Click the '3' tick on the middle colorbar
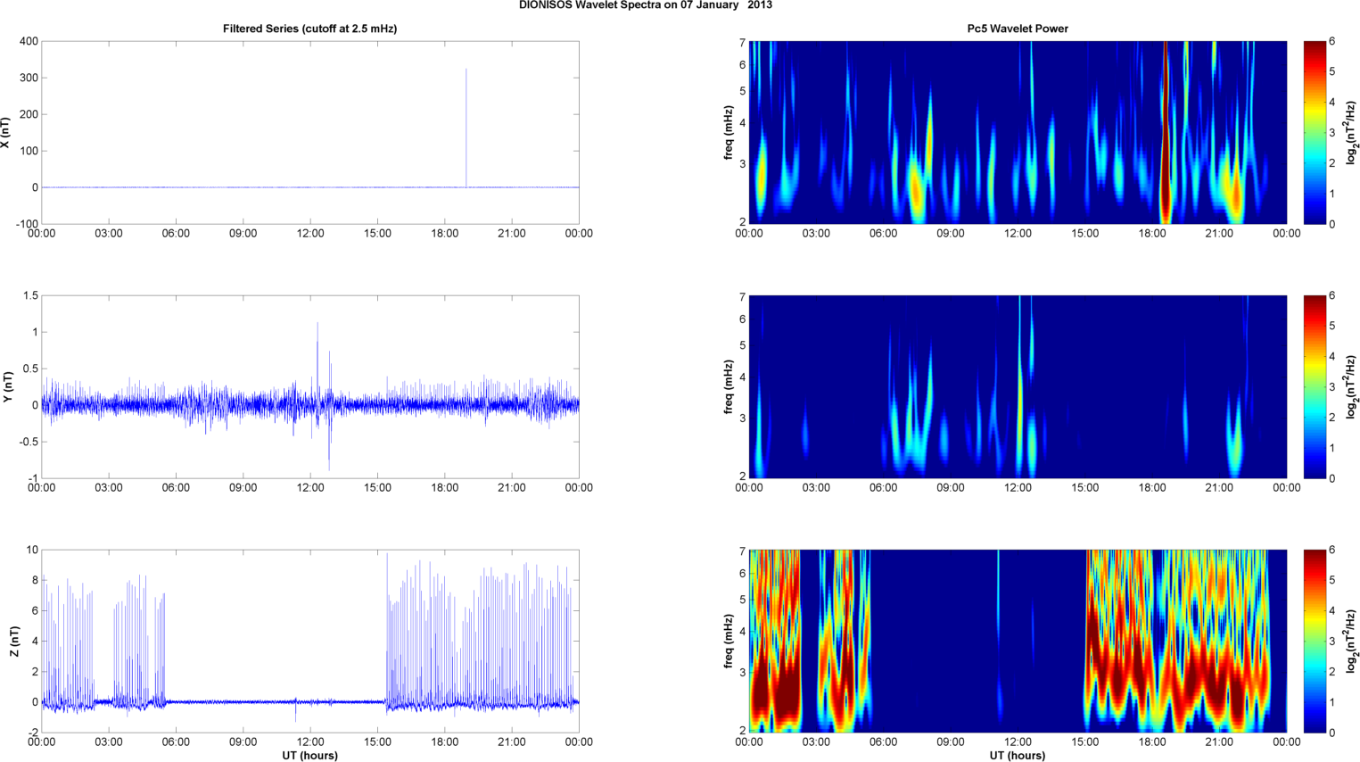Image resolution: width=1360 pixels, height=762 pixels. click(1331, 386)
